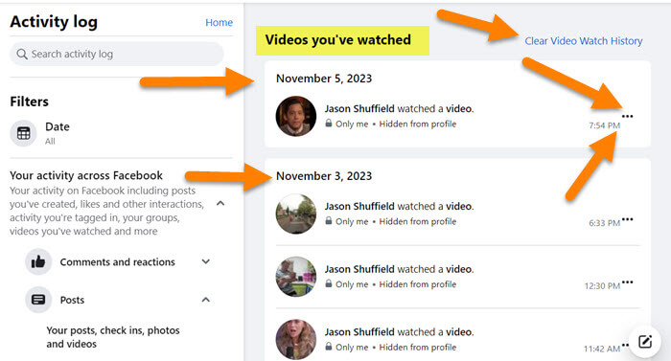
Task: Open the compose new message pencil icon
Action: (x=645, y=341)
